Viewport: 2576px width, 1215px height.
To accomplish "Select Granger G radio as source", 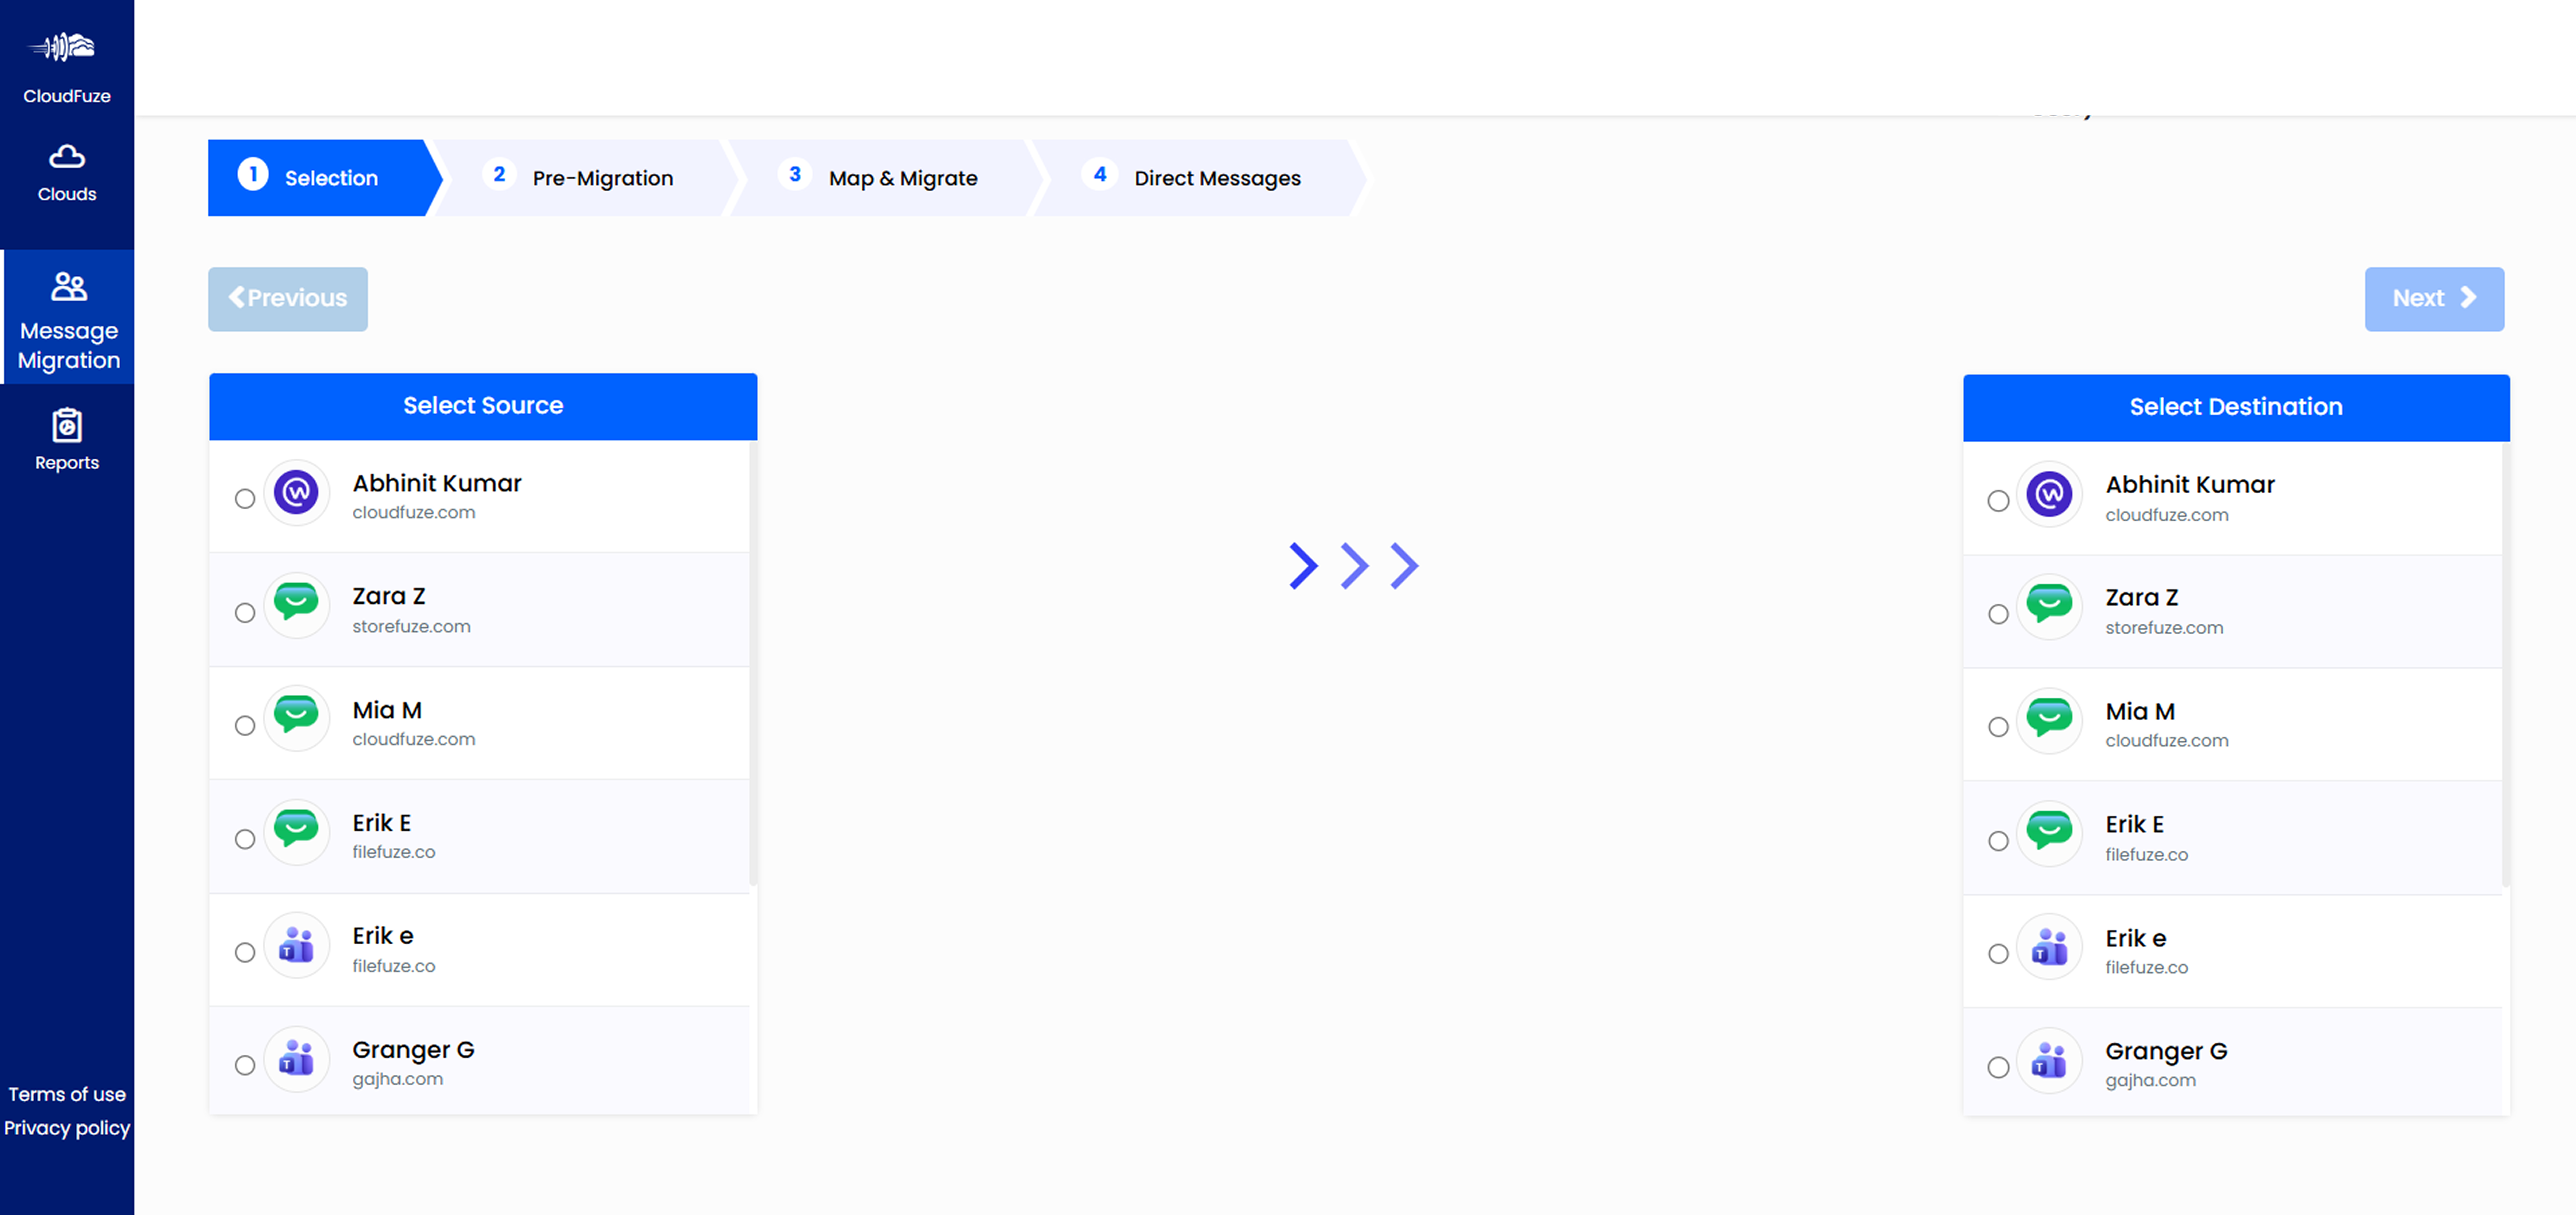I will (x=245, y=1065).
